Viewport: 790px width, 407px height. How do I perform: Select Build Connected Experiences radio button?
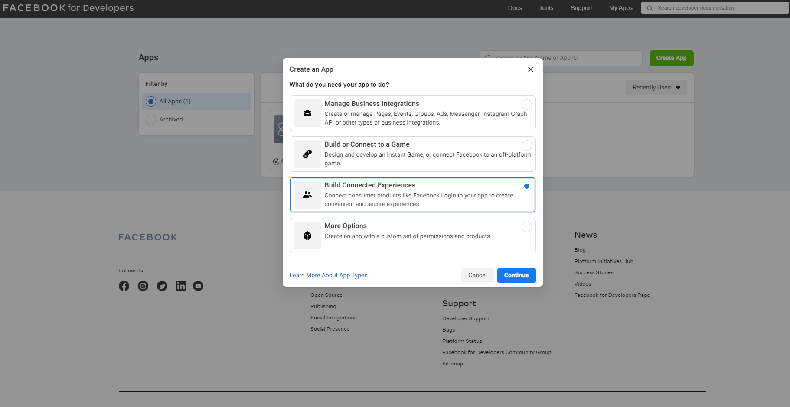pos(526,186)
